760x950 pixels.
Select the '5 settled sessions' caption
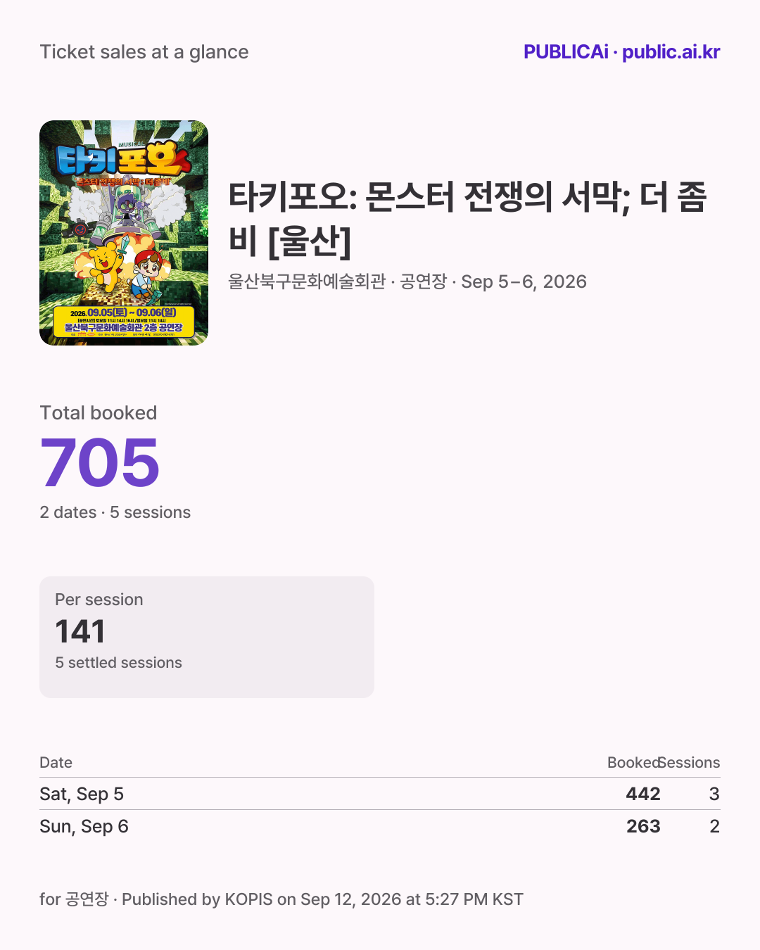[x=119, y=663]
